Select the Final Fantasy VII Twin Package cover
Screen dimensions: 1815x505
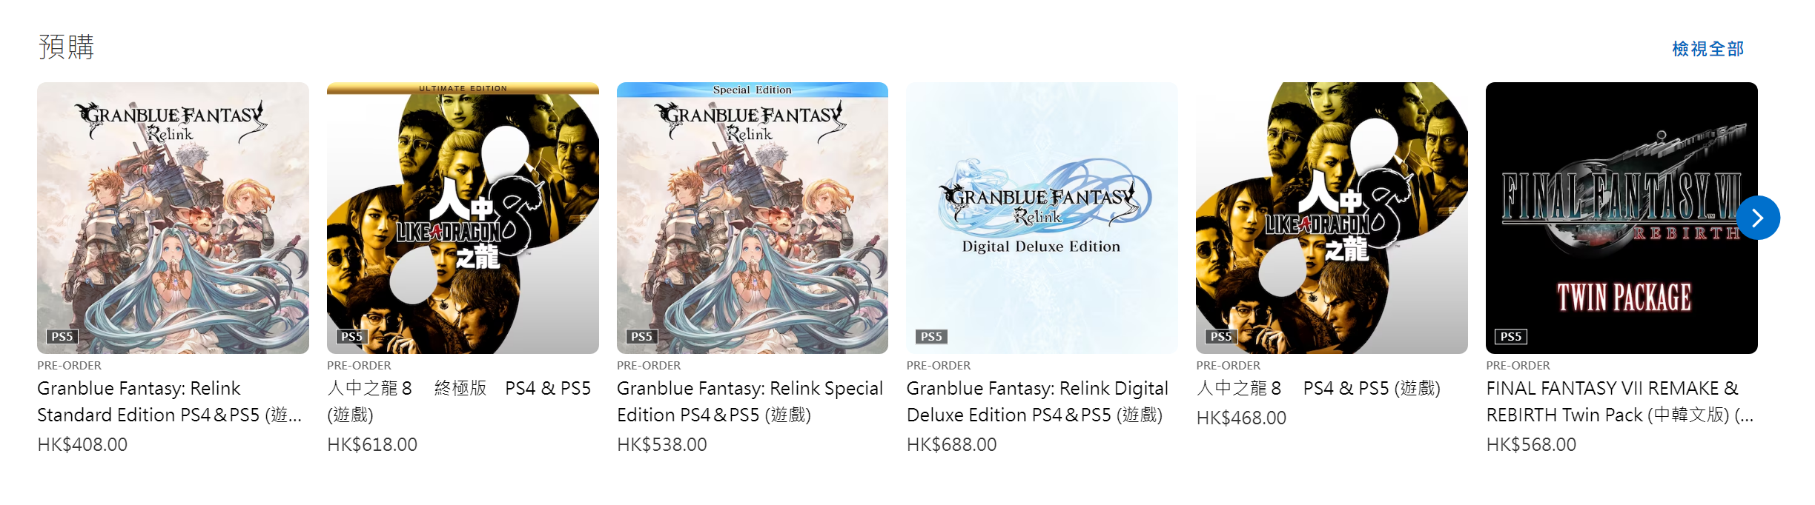coord(1621,218)
